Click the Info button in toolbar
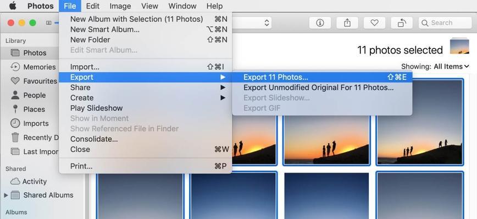 320,22
